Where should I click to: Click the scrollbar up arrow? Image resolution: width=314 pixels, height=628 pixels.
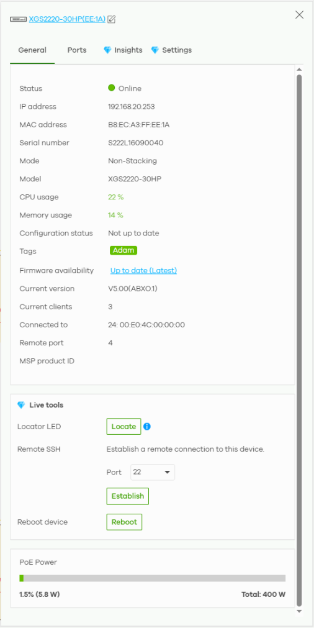pyautogui.click(x=299, y=70)
